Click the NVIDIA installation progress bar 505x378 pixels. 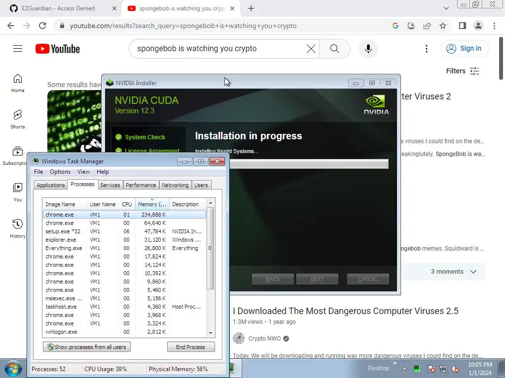309,164
